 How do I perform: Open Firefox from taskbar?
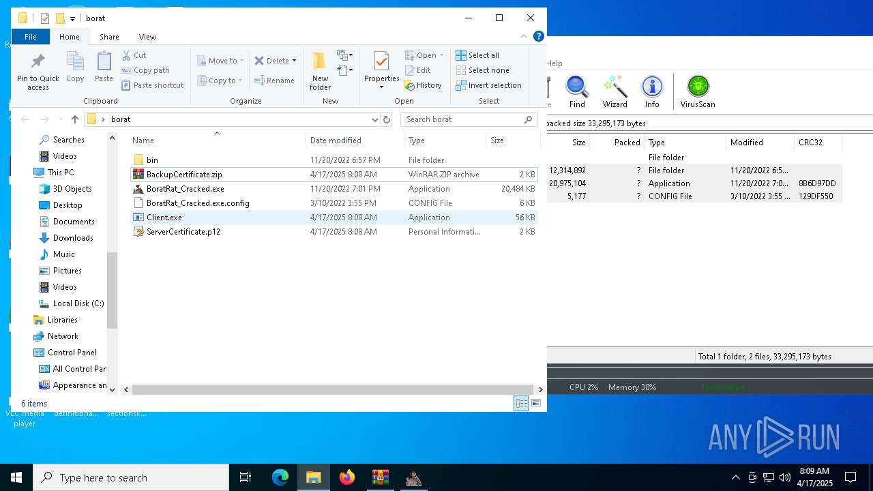click(x=347, y=477)
